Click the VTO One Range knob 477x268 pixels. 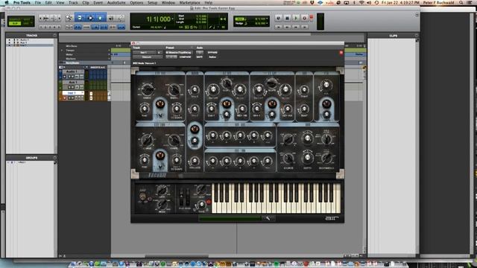(148, 89)
